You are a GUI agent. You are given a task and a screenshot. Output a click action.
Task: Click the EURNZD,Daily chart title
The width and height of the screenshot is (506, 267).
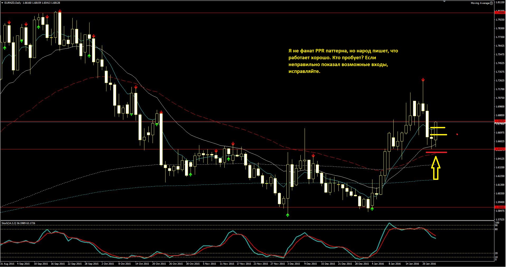(13, 3)
